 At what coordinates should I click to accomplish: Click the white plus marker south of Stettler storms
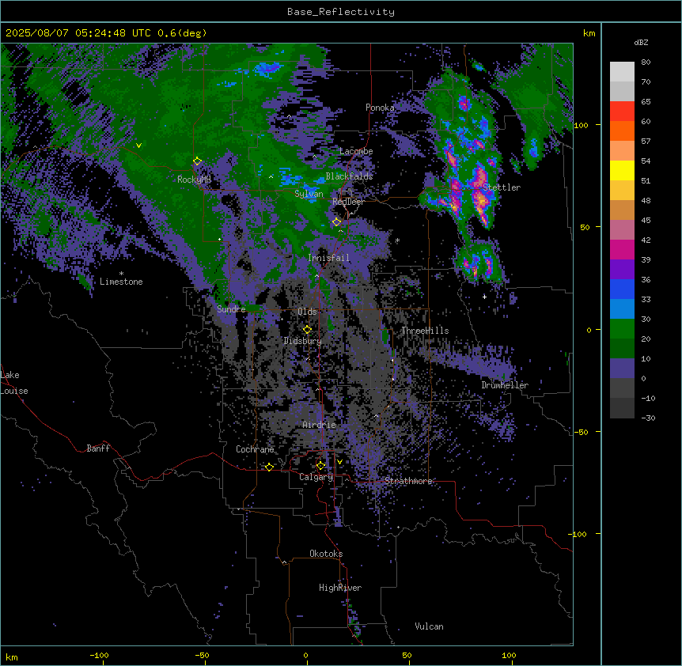click(x=484, y=297)
